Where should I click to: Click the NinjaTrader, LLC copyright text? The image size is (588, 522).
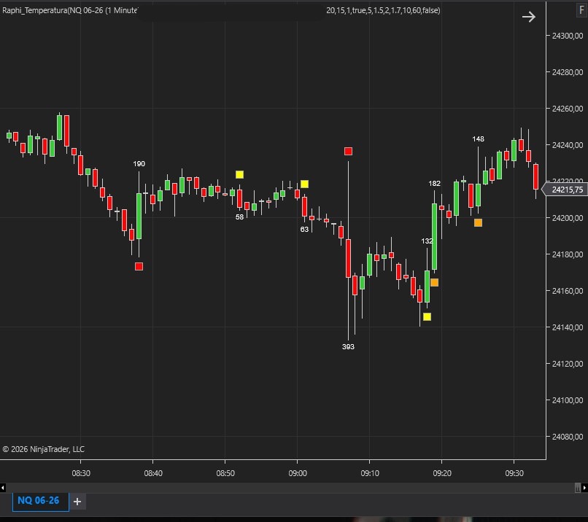[44, 449]
